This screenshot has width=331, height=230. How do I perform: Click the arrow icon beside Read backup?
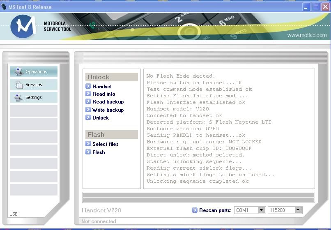[88, 102]
